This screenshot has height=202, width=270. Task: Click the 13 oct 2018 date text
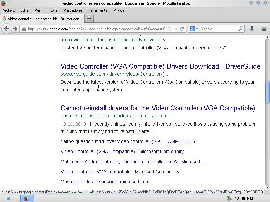coord(73,124)
